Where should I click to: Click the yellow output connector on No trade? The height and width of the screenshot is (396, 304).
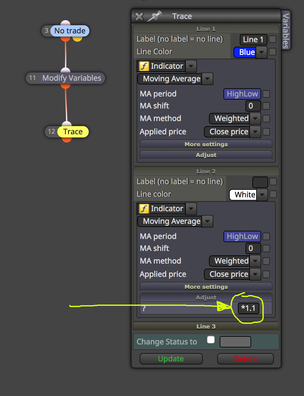point(77,39)
